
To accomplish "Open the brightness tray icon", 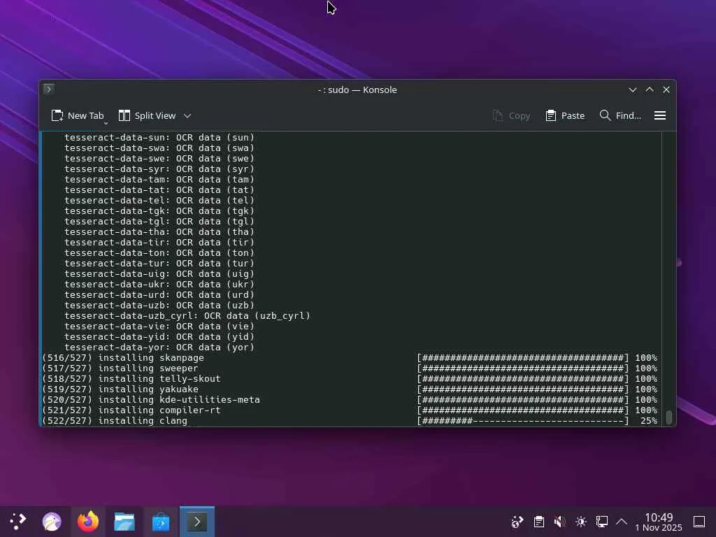I will (x=581, y=522).
